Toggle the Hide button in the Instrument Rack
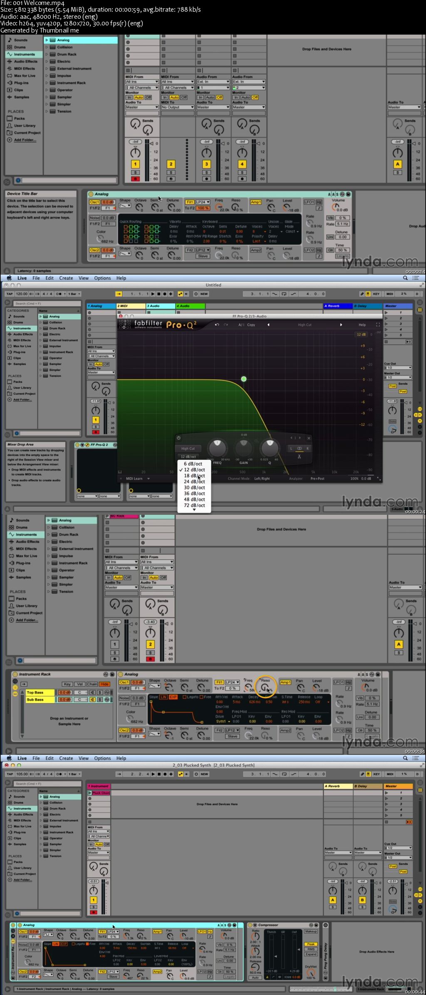The image size is (426, 995). pyautogui.click(x=104, y=684)
